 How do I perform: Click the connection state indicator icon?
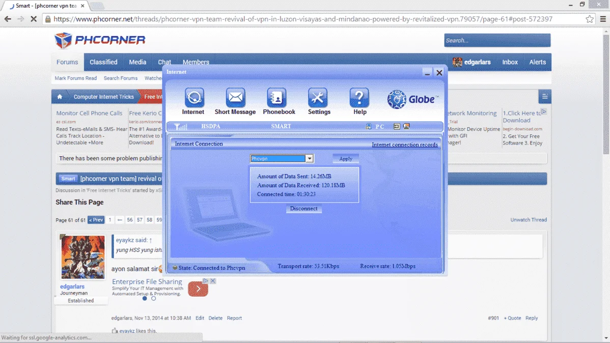(175, 268)
